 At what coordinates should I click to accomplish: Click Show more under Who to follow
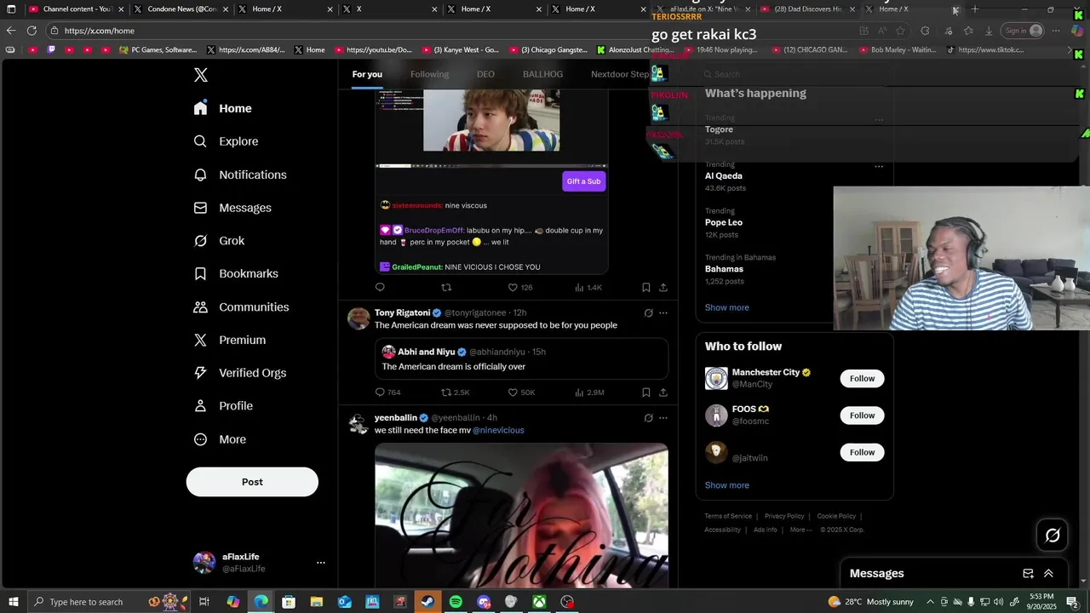(726, 485)
